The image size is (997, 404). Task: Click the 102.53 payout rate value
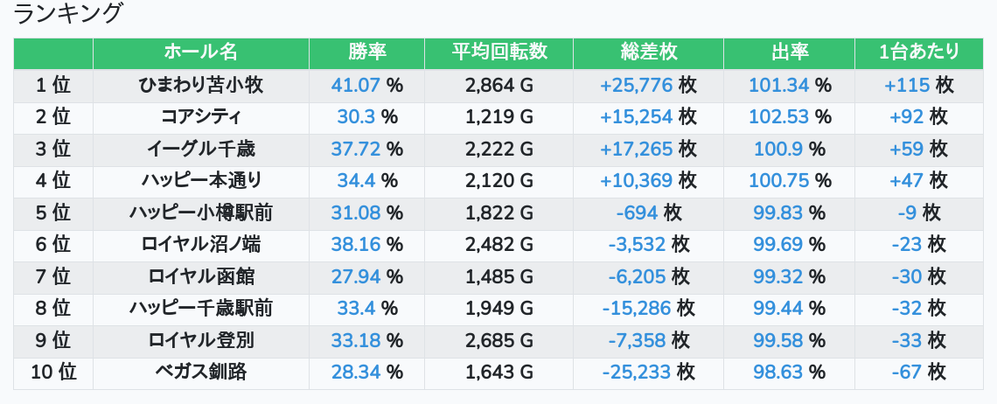pyautogui.click(x=778, y=117)
